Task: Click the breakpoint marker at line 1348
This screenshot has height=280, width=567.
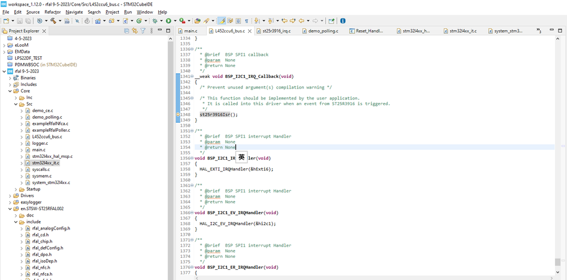Action: point(178,115)
